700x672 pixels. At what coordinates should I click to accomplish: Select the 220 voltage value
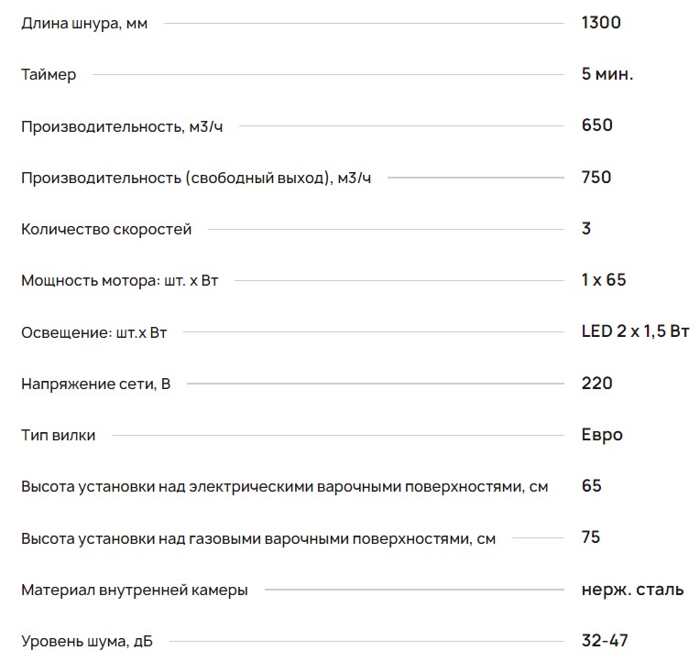(x=597, y=384)
